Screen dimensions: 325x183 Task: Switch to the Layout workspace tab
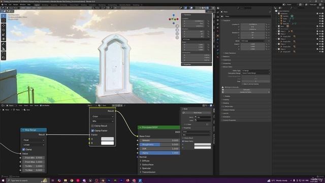coord(37,5)
